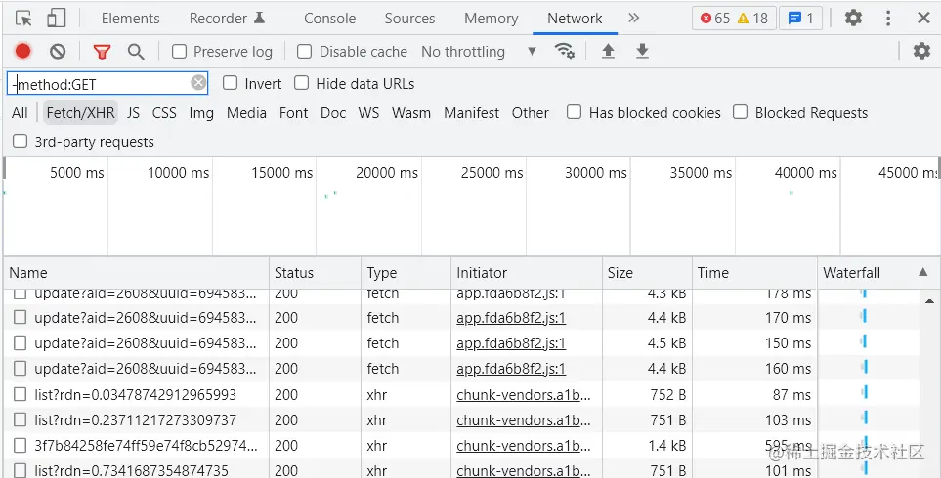This screenshot has width=941, height=478.
Task: Select the JS request type filter
Action: click(133, 112)
